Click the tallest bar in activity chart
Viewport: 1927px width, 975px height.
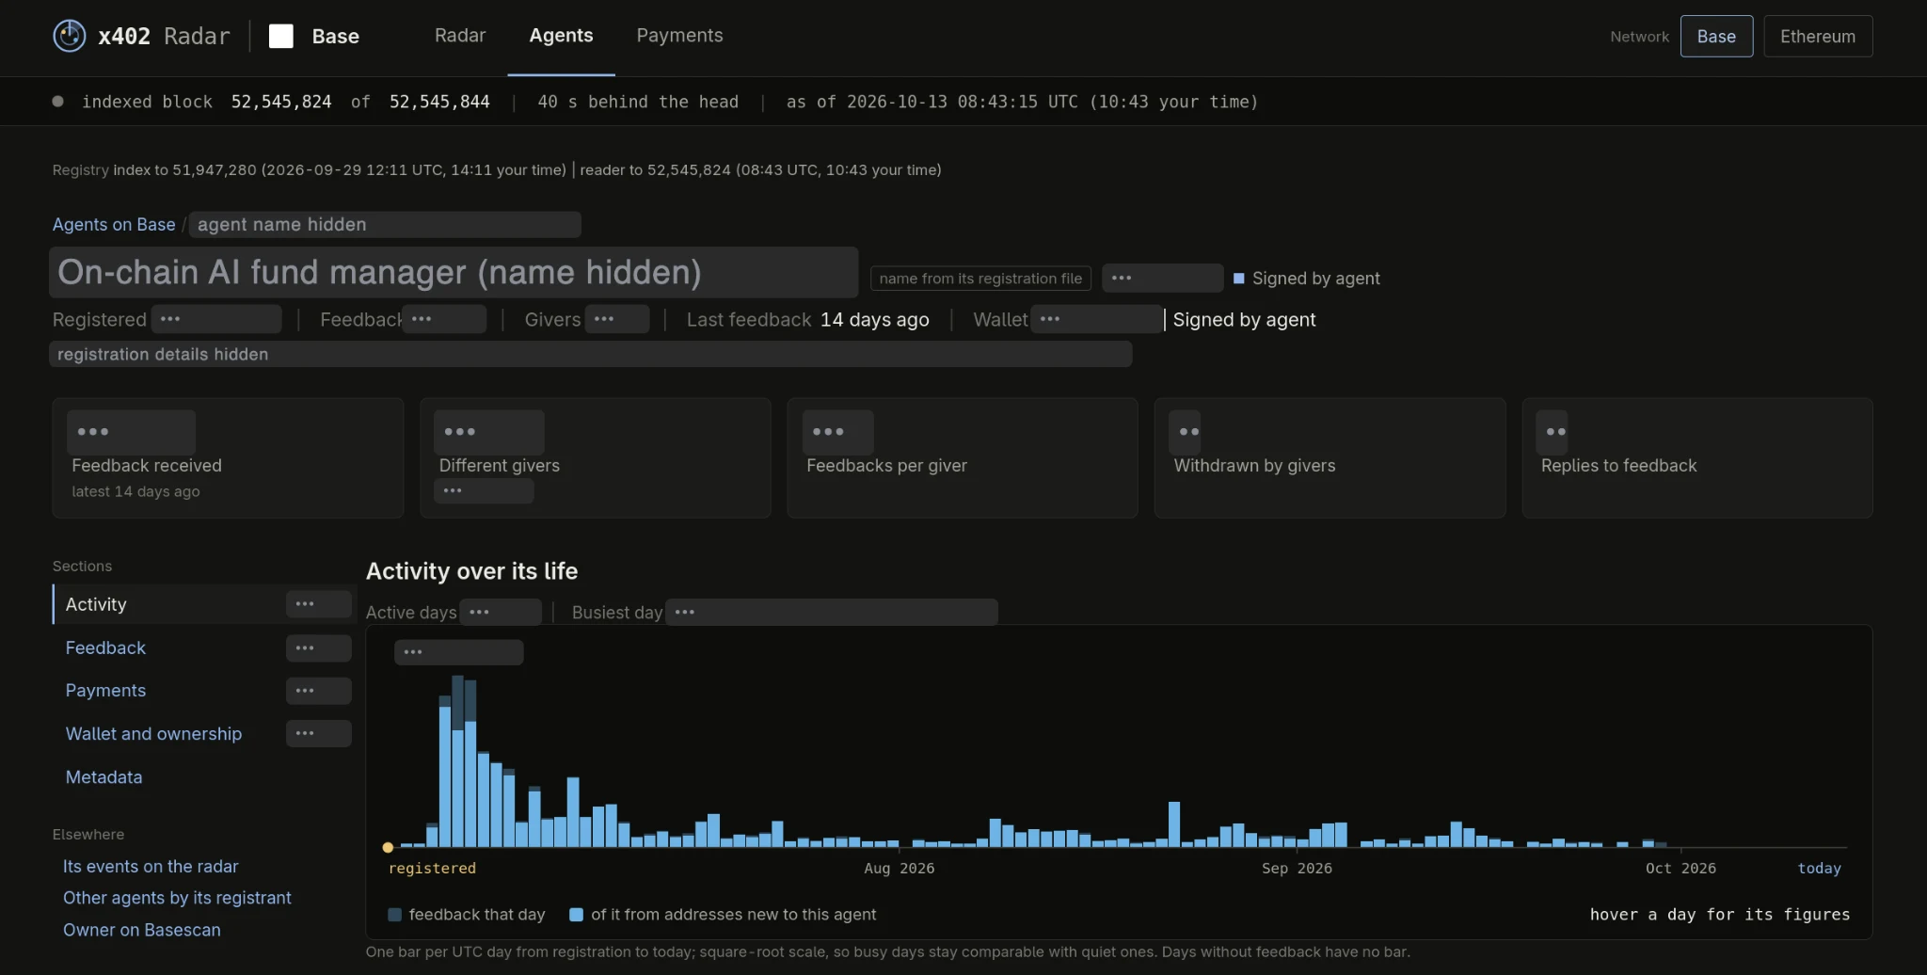point(458,761)
